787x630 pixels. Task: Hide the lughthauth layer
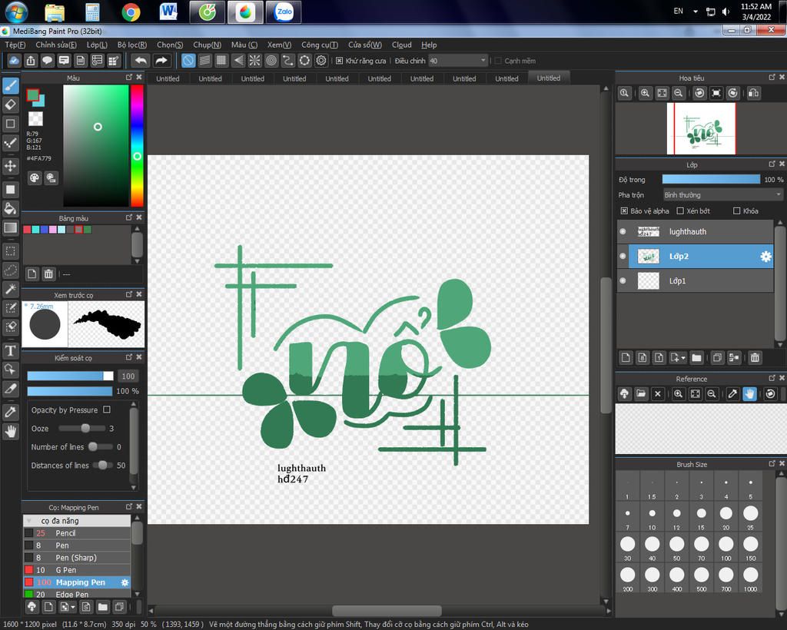point(623,231)
